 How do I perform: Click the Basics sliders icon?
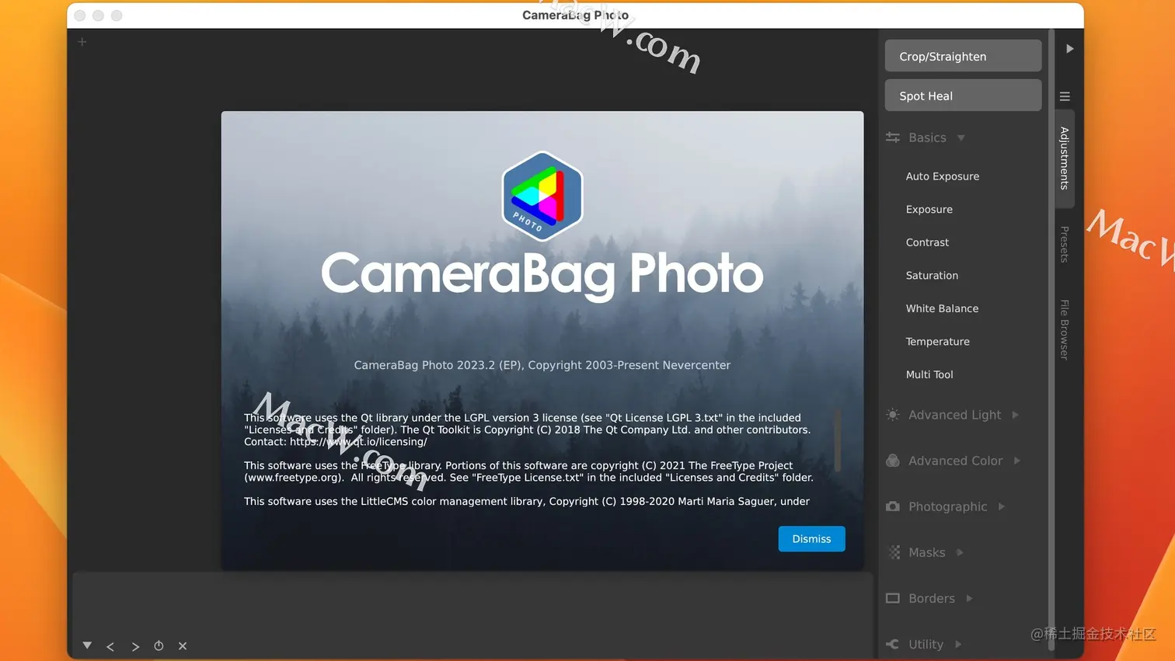(893, 137)
